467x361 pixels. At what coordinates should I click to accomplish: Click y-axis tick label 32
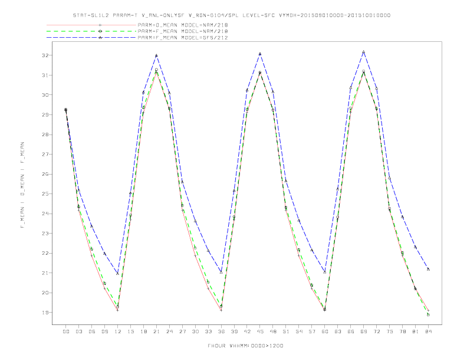coord(45,55)
